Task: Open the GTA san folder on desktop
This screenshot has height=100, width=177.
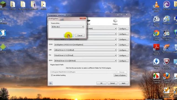Action: [x=13, y=5]
